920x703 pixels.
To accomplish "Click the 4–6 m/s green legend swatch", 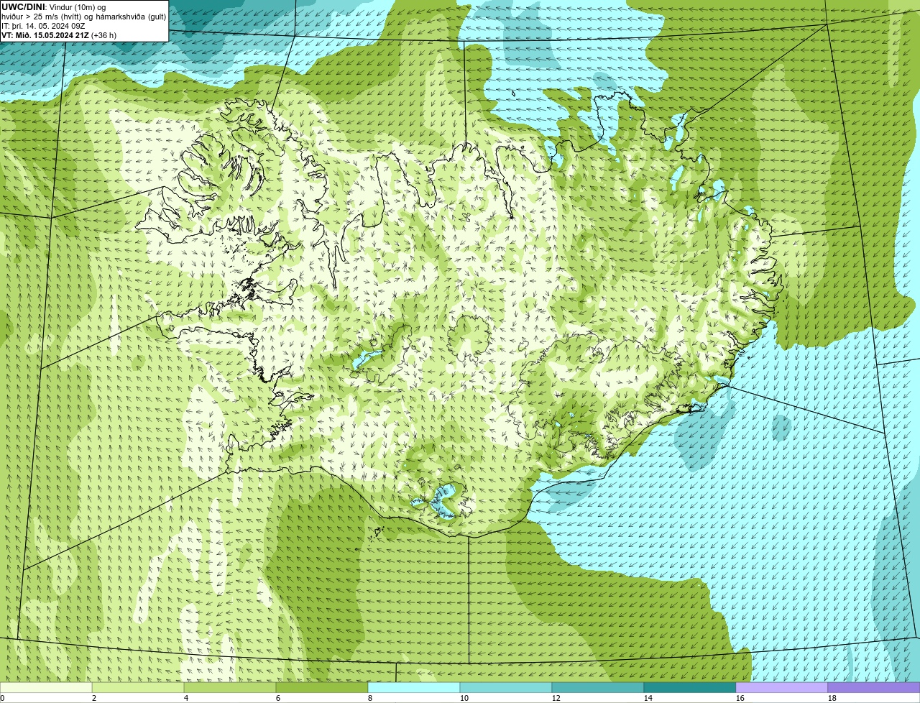I will 230,687.
